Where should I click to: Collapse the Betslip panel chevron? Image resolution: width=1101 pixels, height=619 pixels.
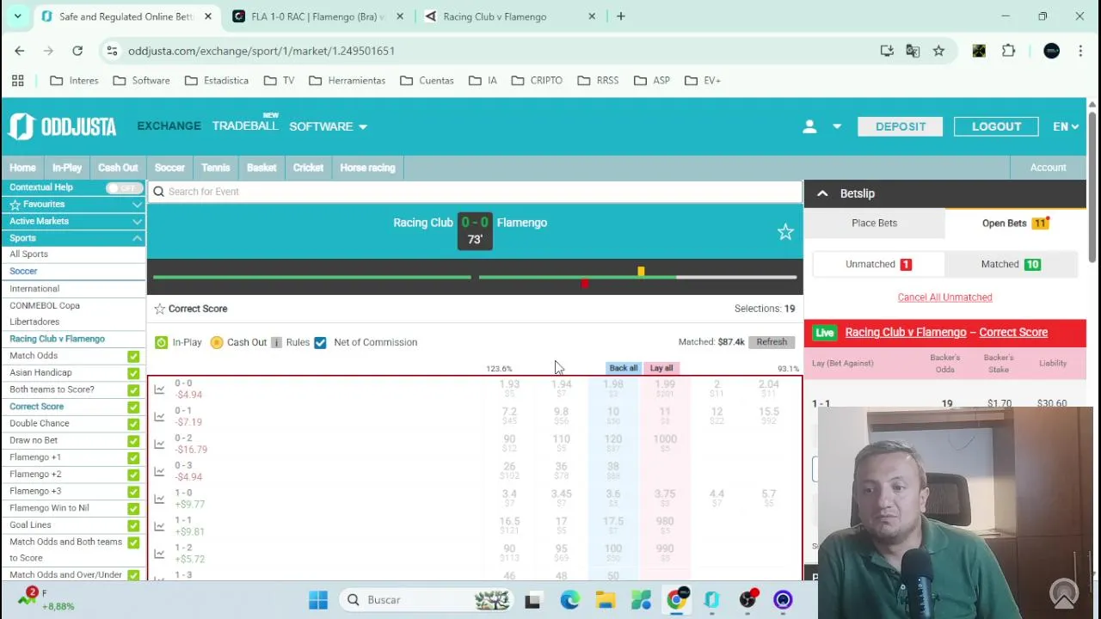[822, 193]
